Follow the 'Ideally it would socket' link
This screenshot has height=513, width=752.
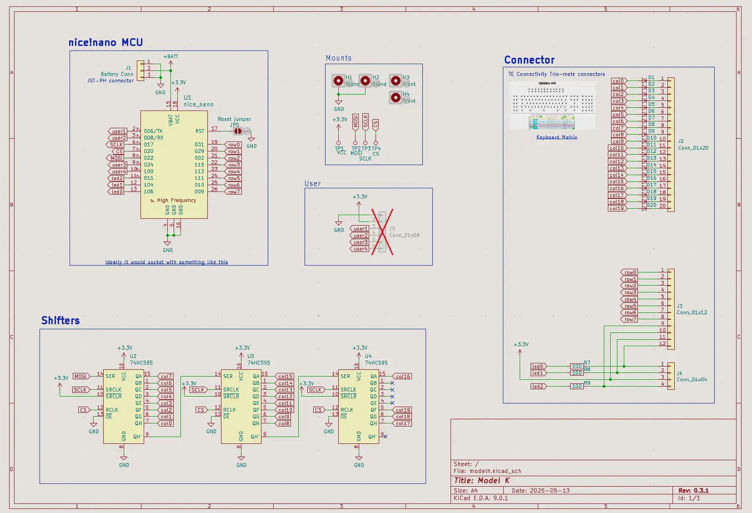tap(167, 262)
